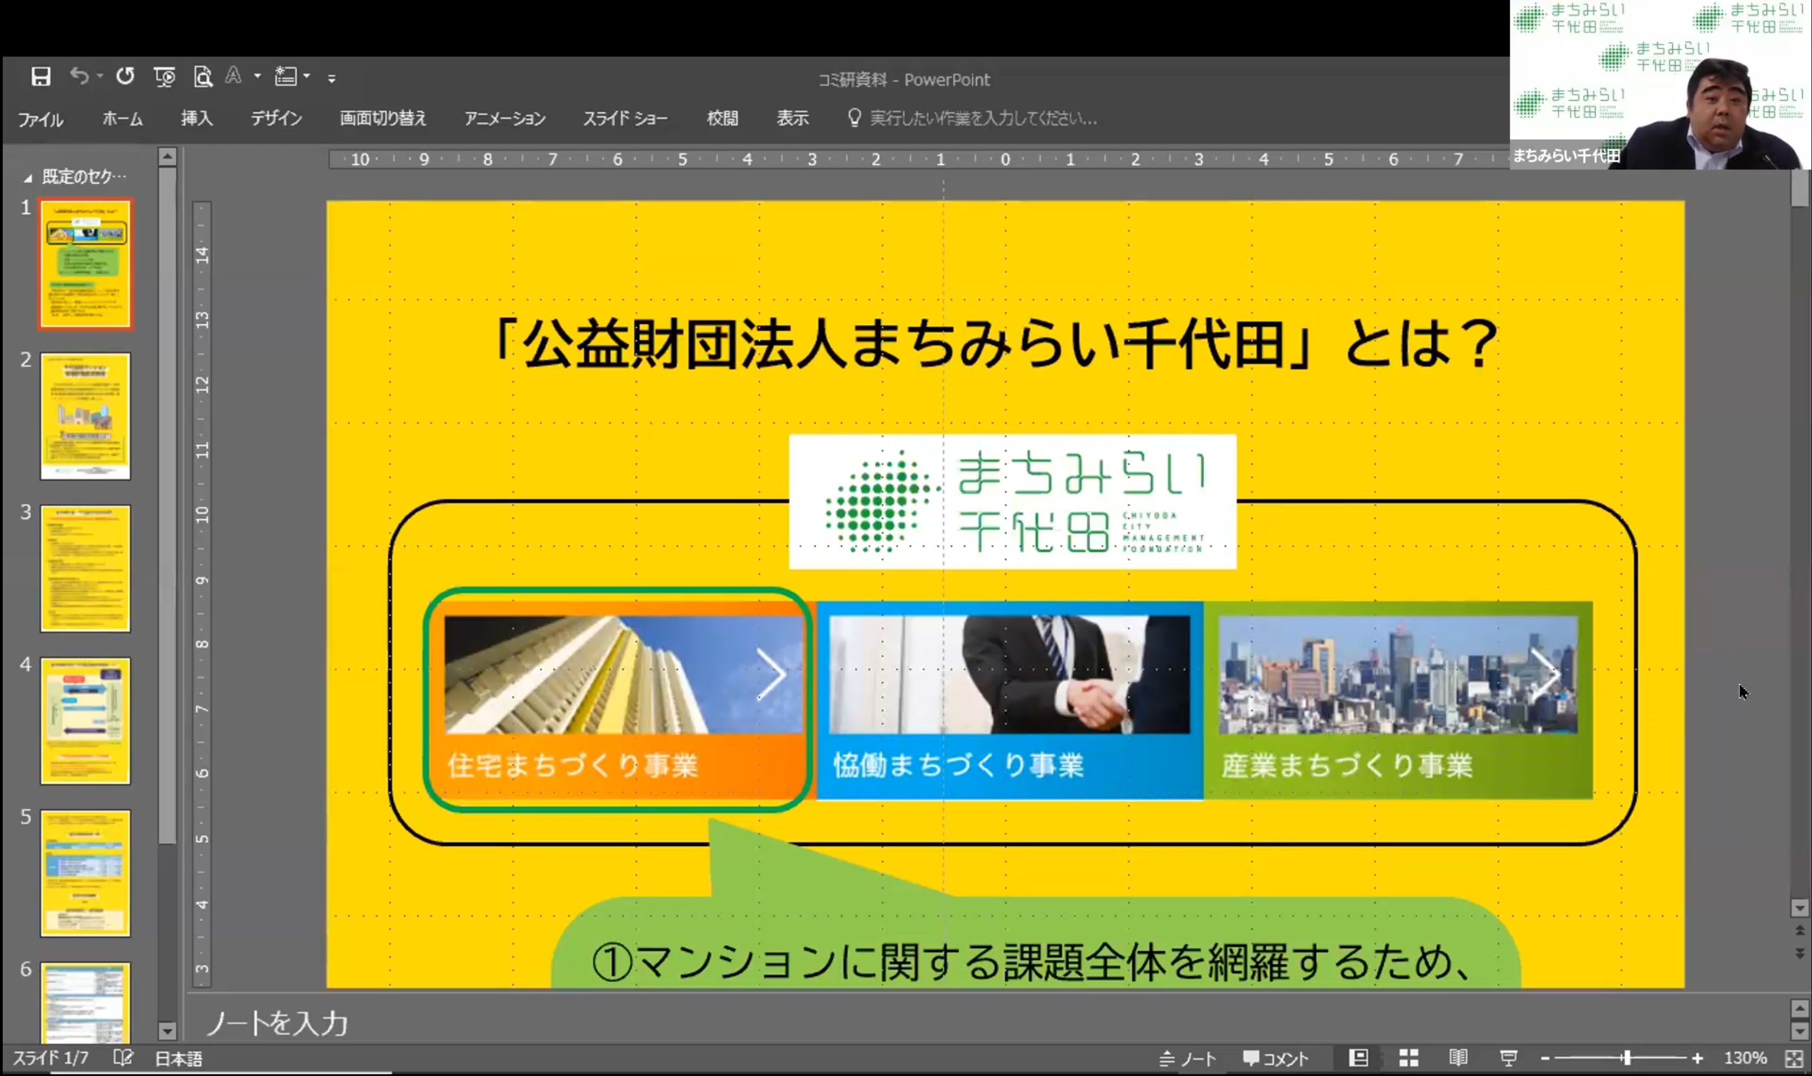
Task: Click the 日本語 language indicator
Action: pyautogui.click(x=179, y=1058)
